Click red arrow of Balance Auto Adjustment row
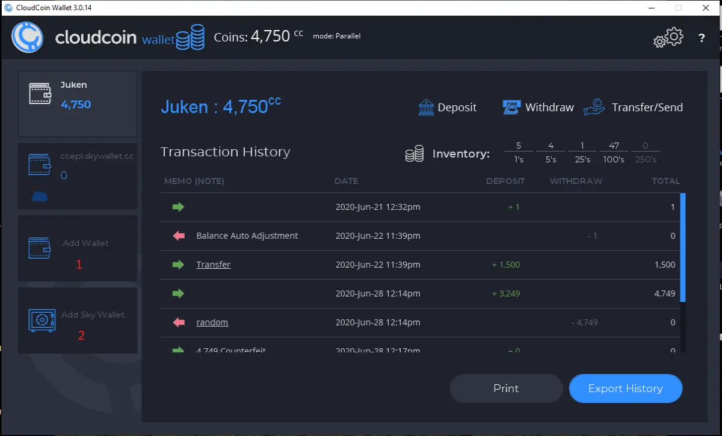The image size is (722, 436). 179,236
